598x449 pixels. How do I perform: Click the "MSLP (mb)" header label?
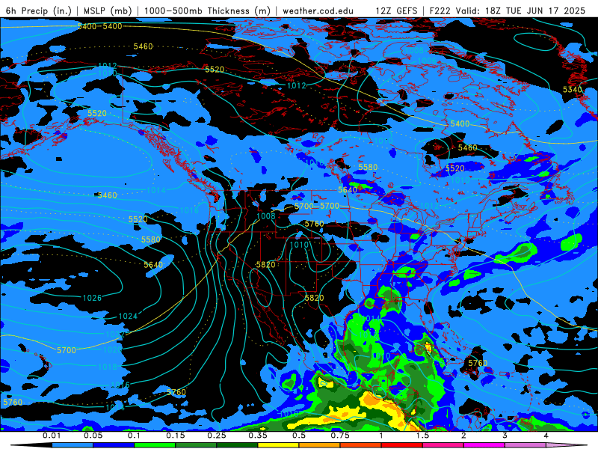pos(108,10)
